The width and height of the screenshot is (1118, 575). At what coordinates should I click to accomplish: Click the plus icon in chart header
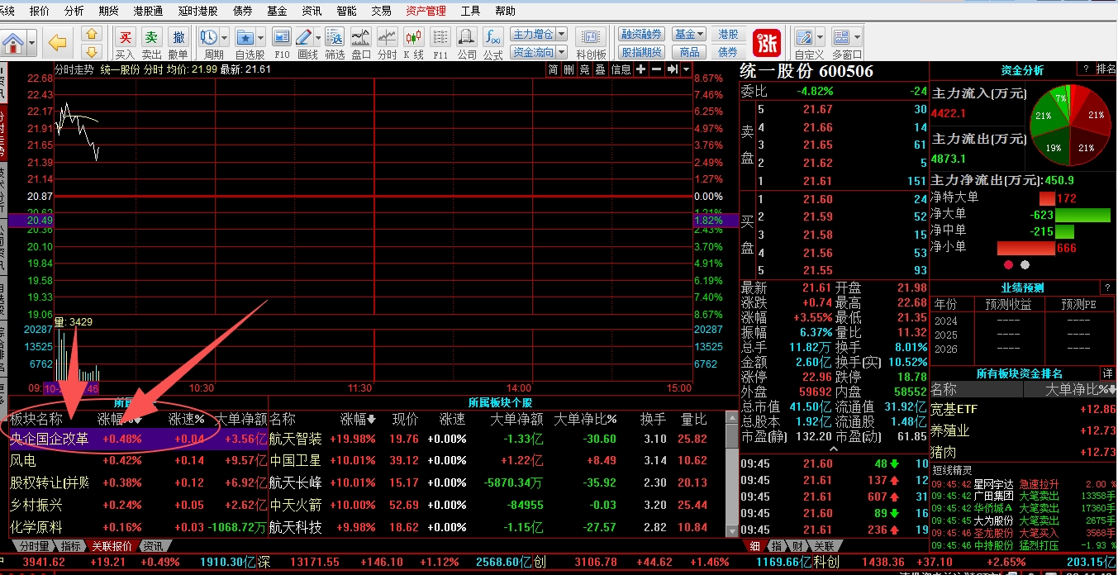click(x=641, y=69)
